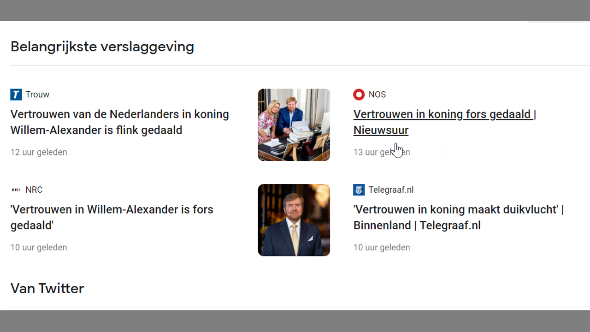Viewport: 590px width, 332px height.
Task: Click the 'Van Twitter' section heading
Action: click(47, 288)
